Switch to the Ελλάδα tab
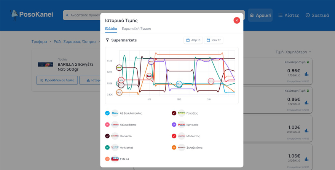335x170 pixels. (x=111, y=29)
